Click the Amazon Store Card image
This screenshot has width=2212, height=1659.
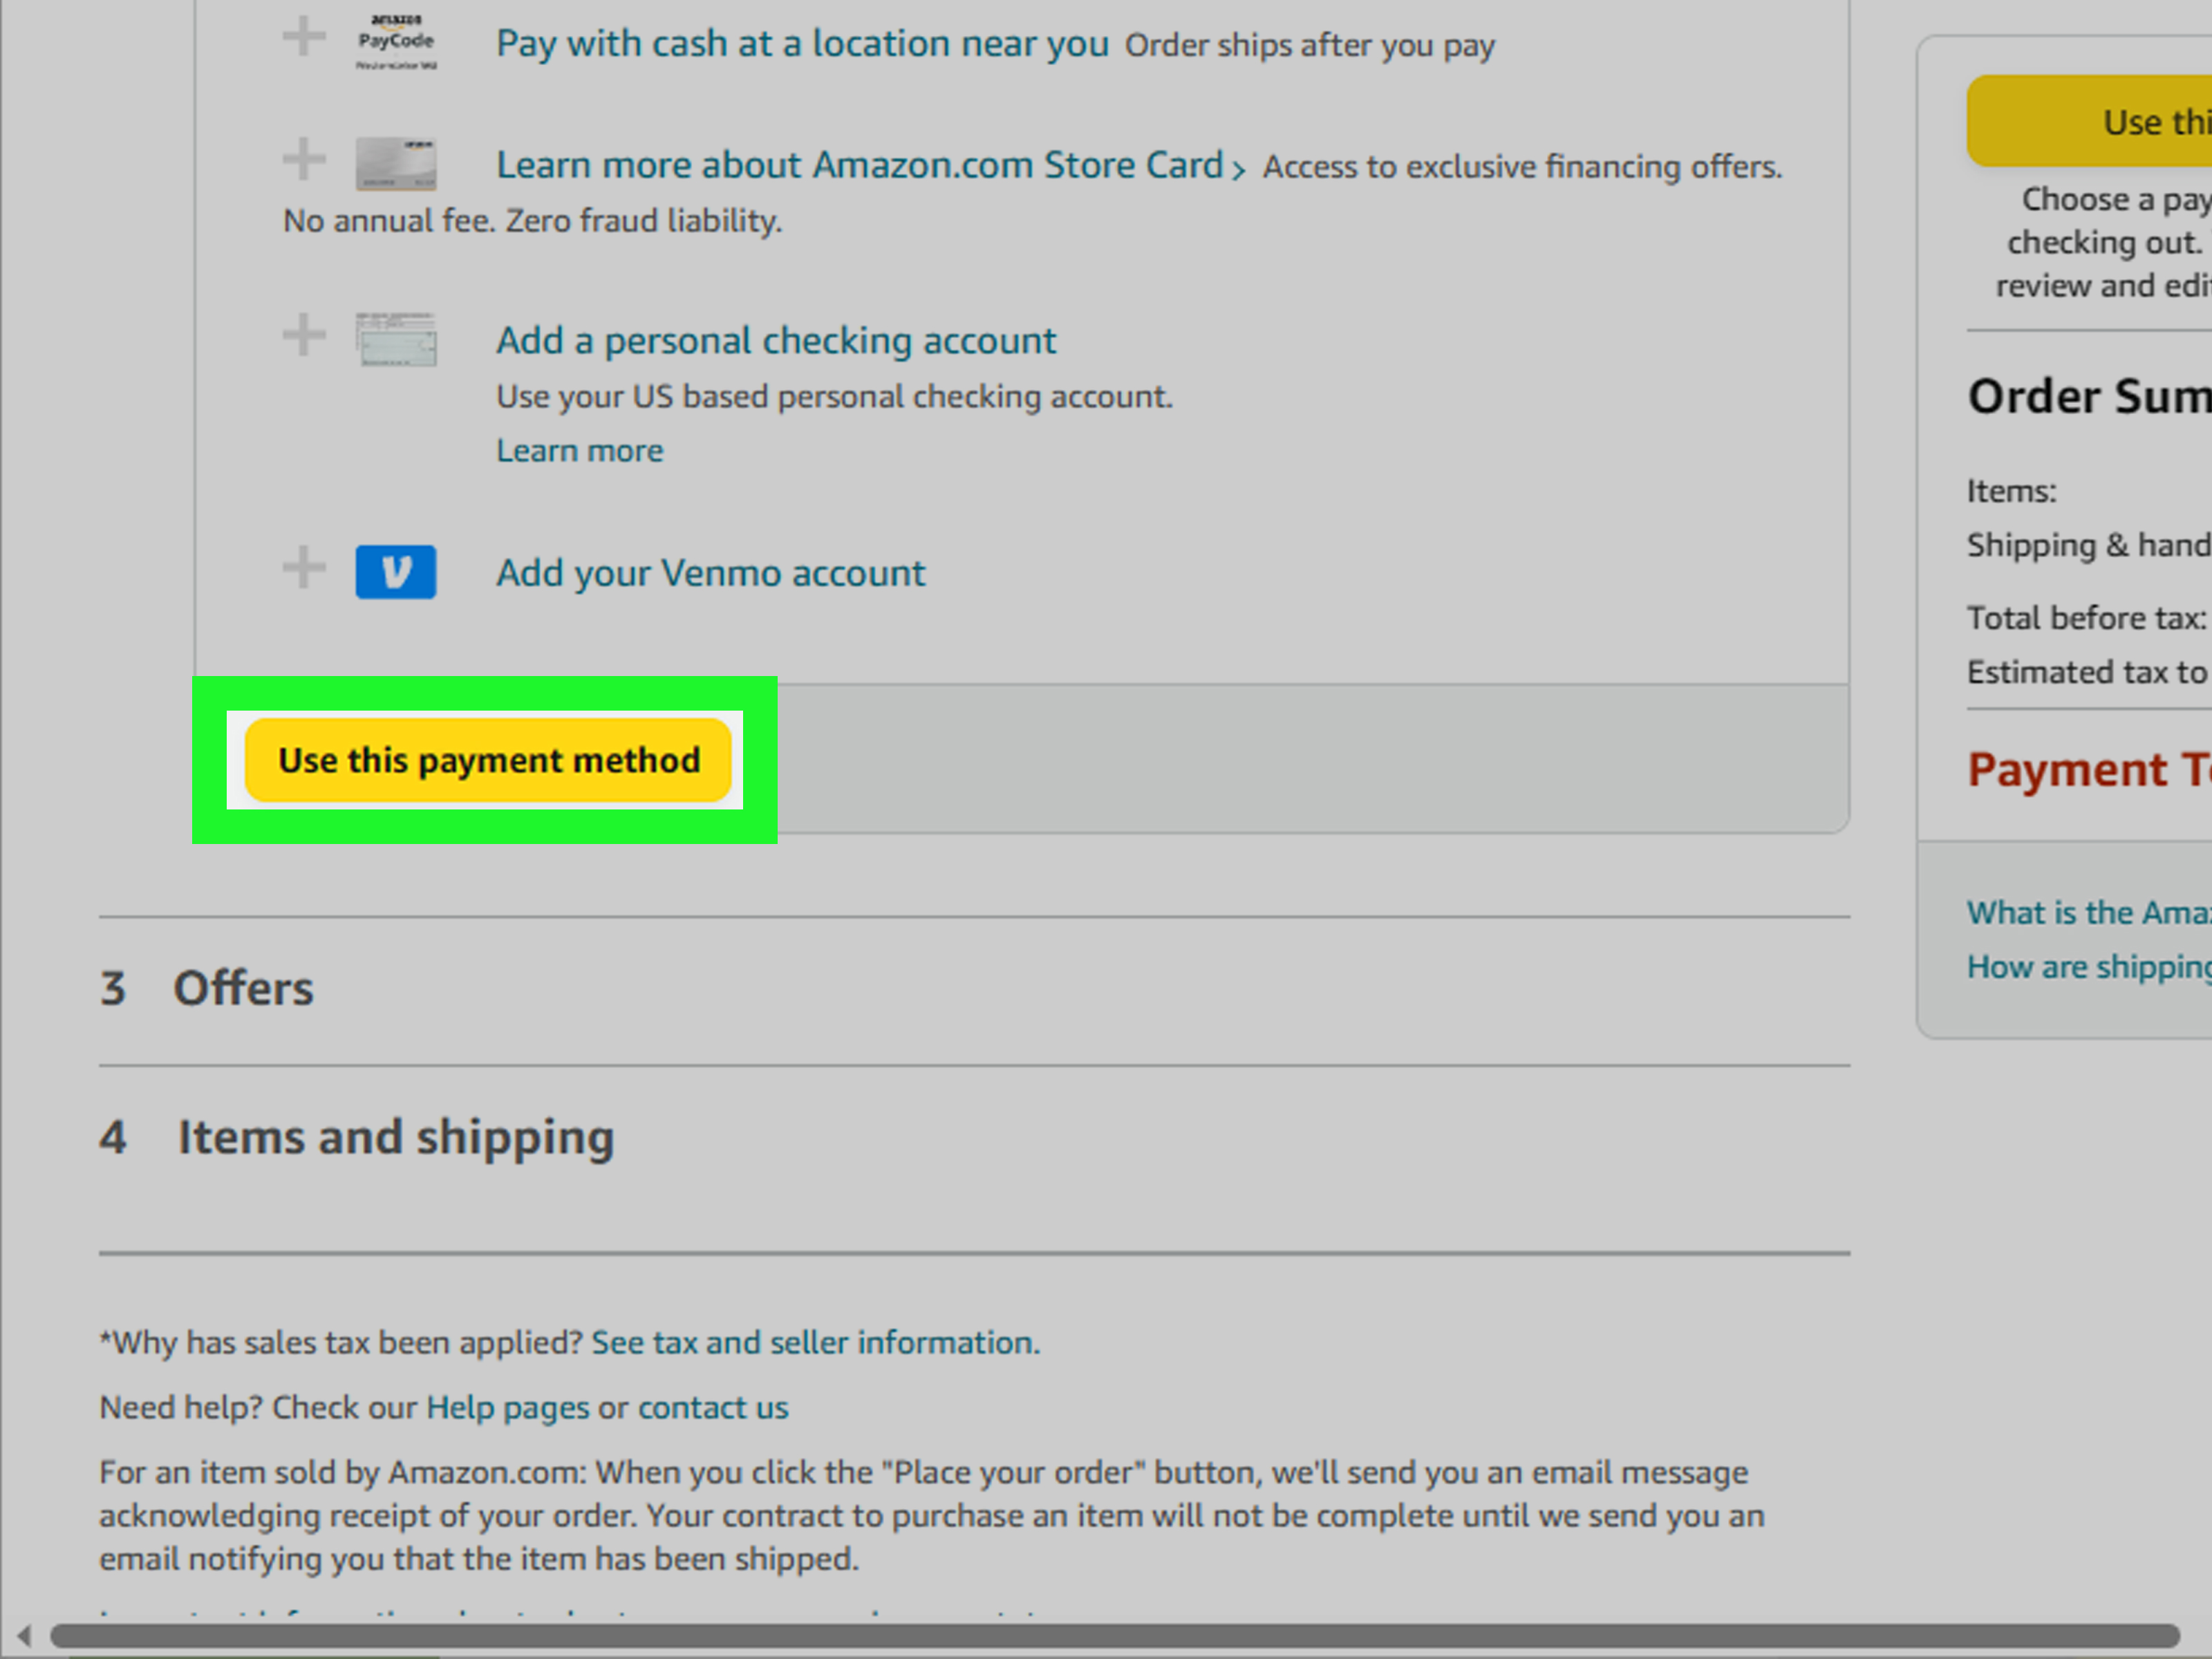click(396, 164)
